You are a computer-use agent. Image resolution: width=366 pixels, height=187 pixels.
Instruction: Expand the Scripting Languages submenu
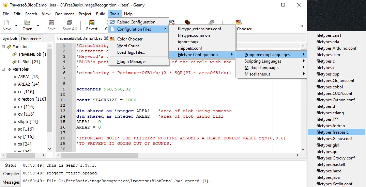pyautogui.click(x=271, y=61)
